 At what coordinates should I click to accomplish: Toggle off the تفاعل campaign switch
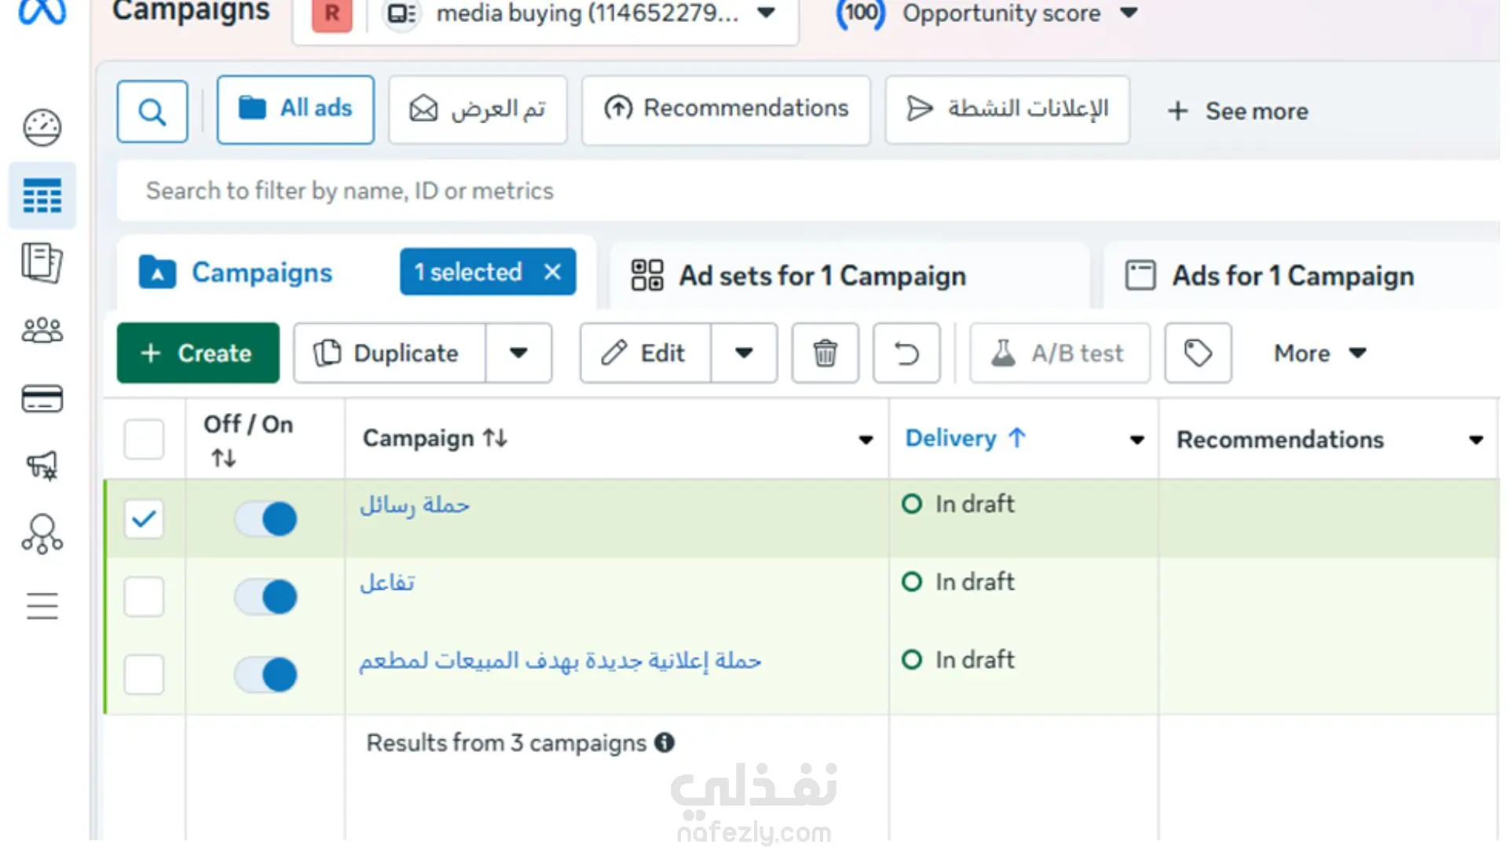[x=266, y=597]
